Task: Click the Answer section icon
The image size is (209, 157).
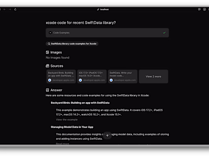Action: (x=47, y=90)
